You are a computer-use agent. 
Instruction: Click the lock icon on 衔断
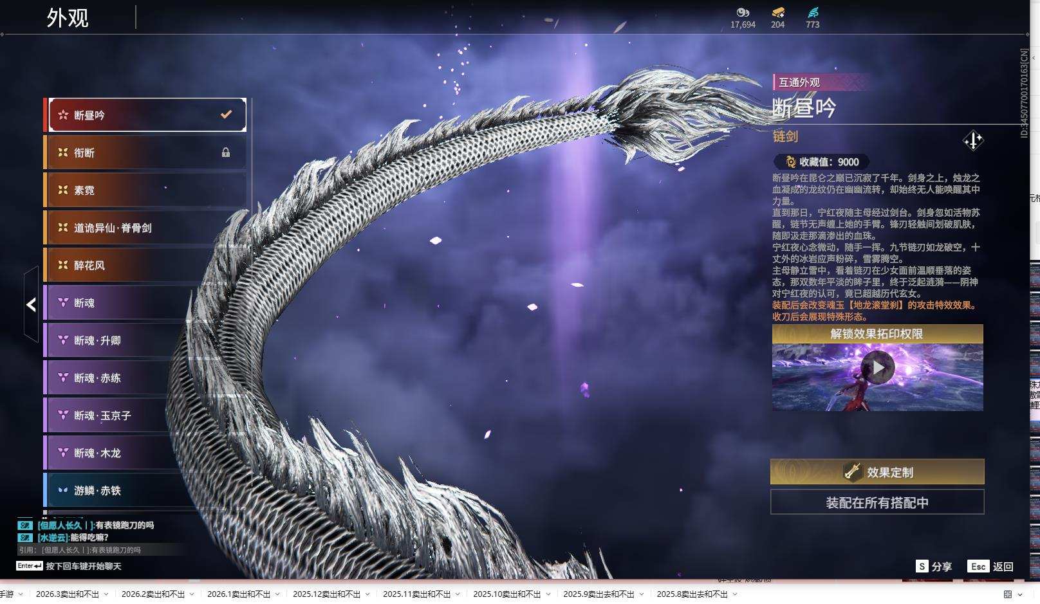pos(226,152)
